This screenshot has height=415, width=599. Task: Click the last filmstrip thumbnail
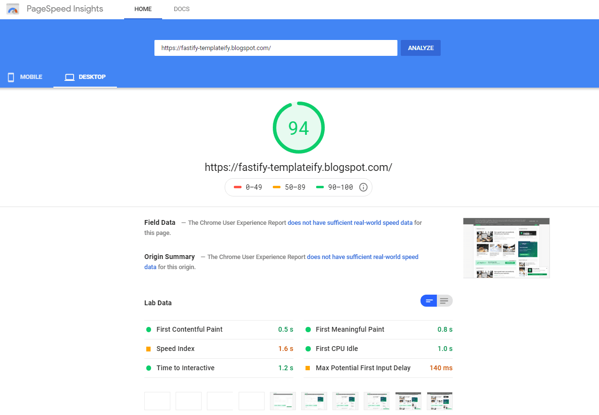440,401
